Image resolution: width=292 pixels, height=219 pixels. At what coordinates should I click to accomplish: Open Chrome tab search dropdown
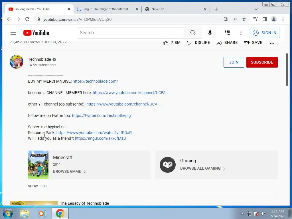(x=256, y=9)
